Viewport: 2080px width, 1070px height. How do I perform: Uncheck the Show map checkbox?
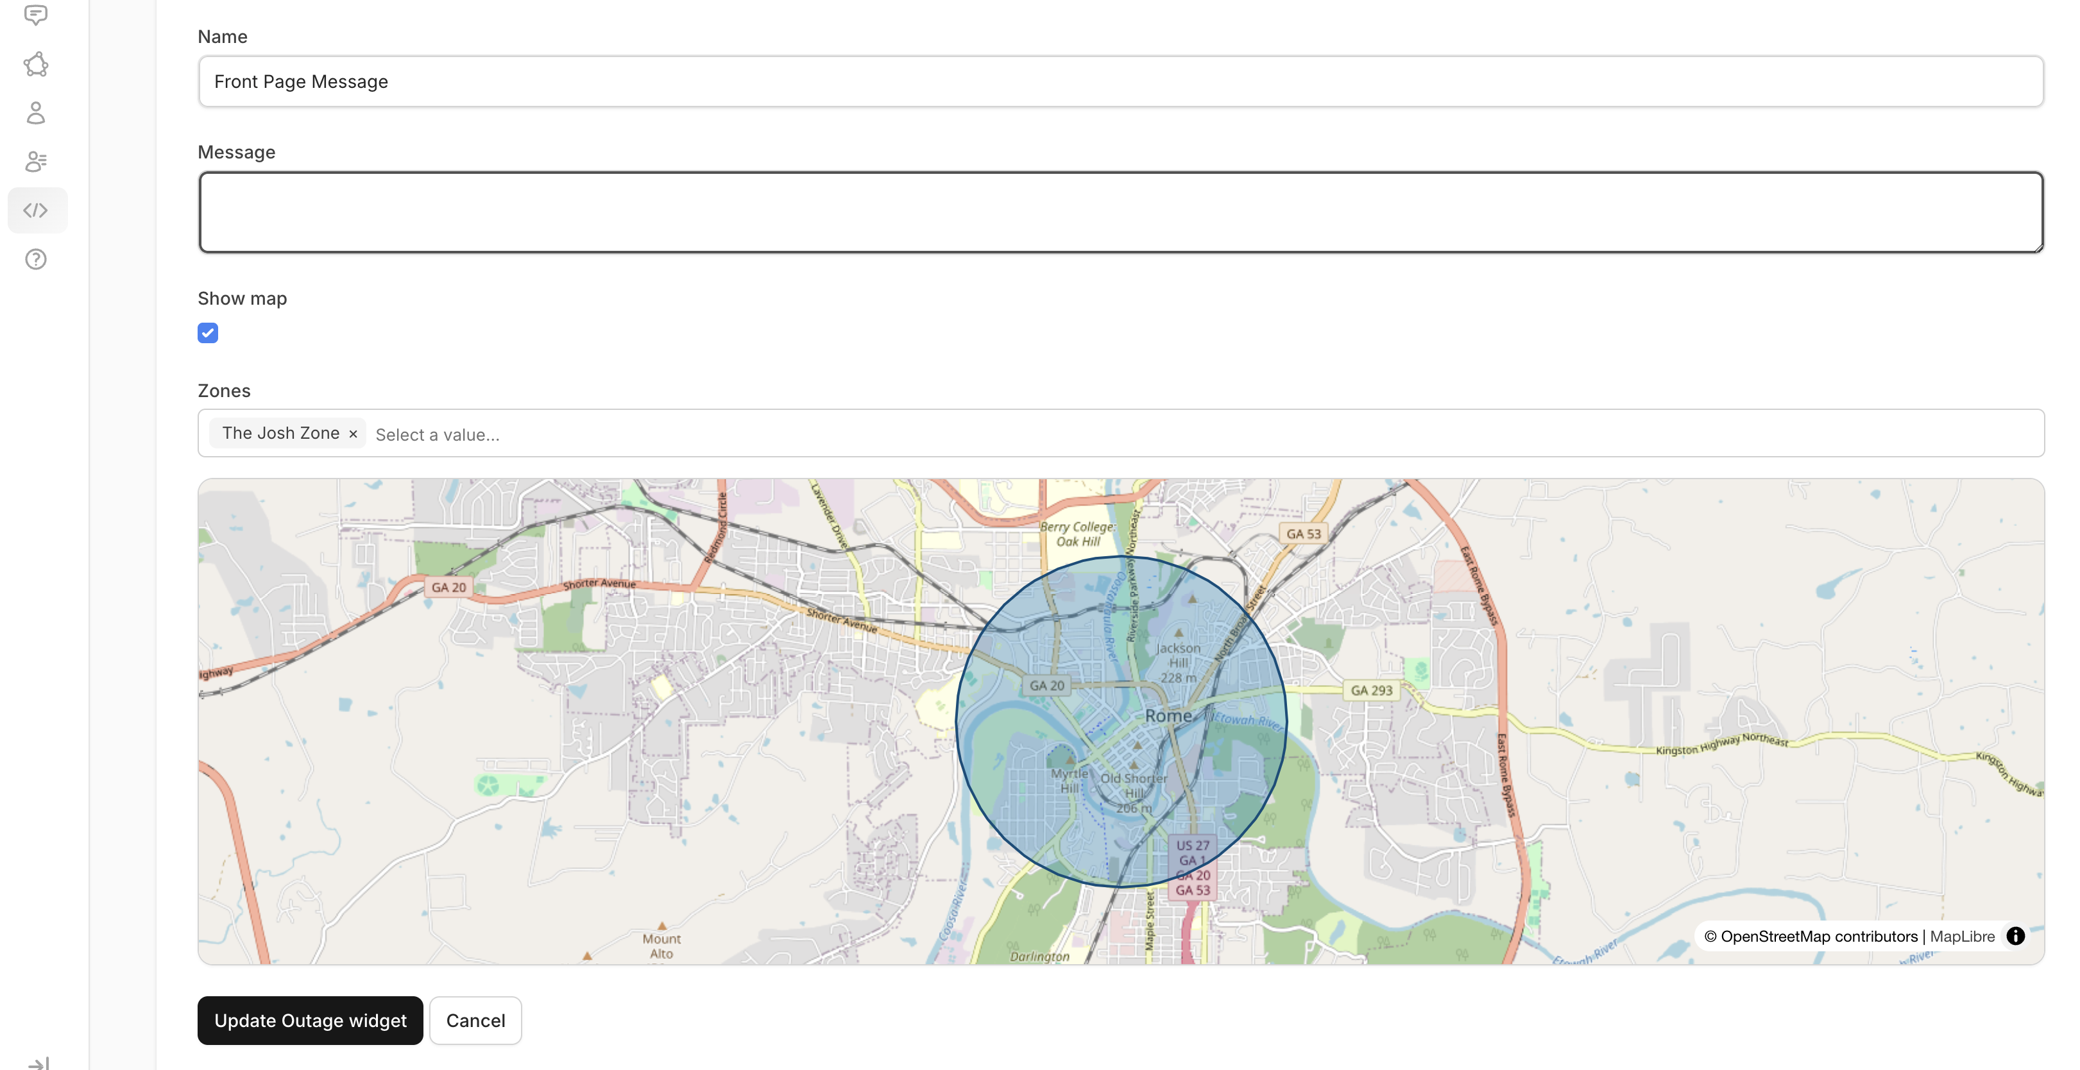coord(207,333)
